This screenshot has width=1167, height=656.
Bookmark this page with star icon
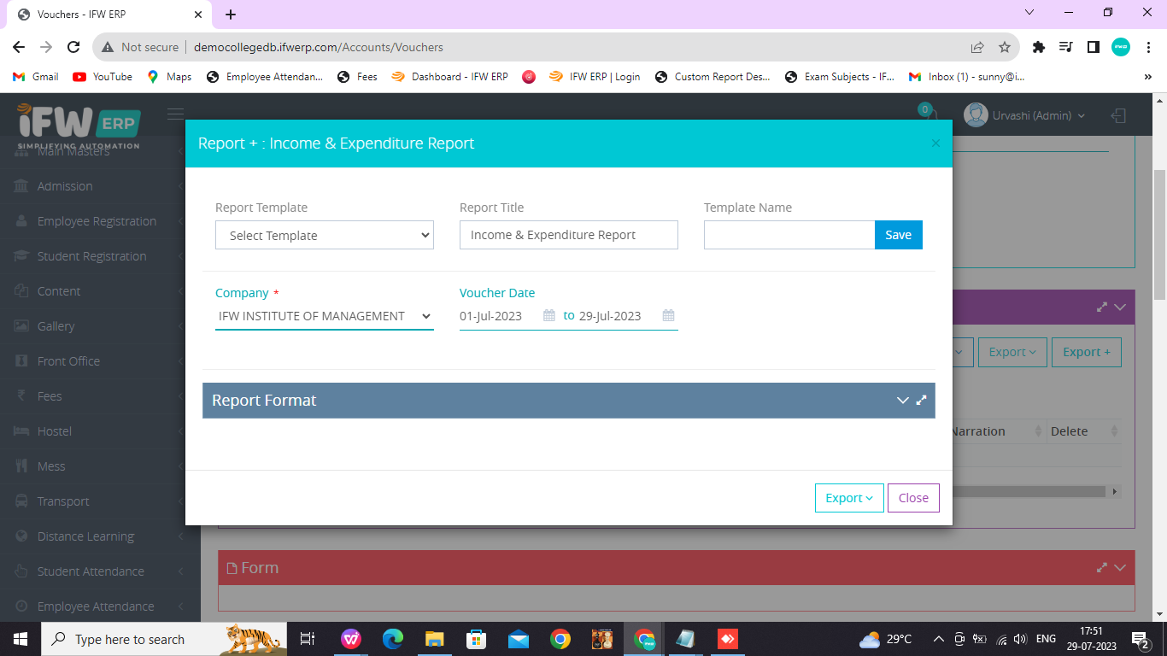click(1005, 47)
